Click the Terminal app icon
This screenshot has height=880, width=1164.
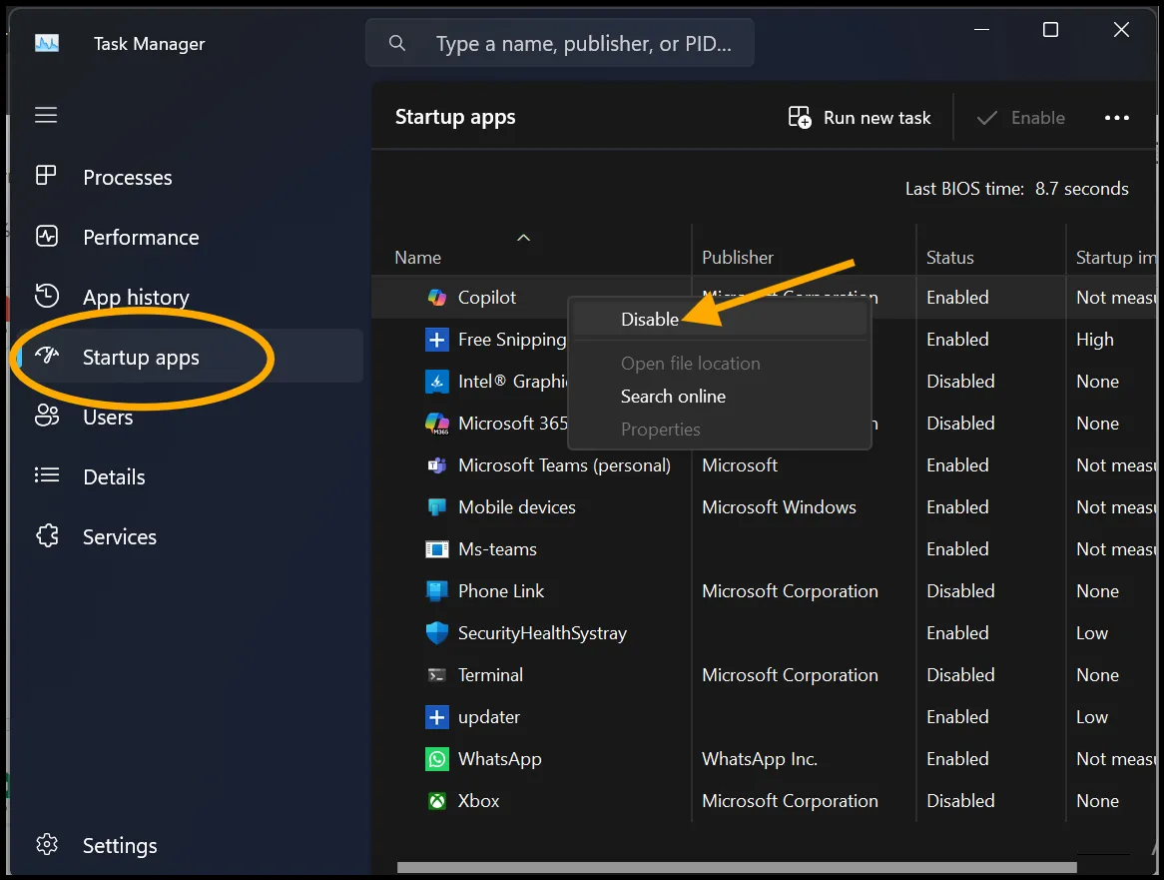click(436, 674)
